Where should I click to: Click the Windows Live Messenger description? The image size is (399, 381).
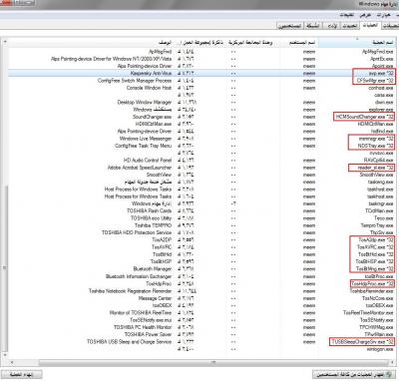pos(146,139)
